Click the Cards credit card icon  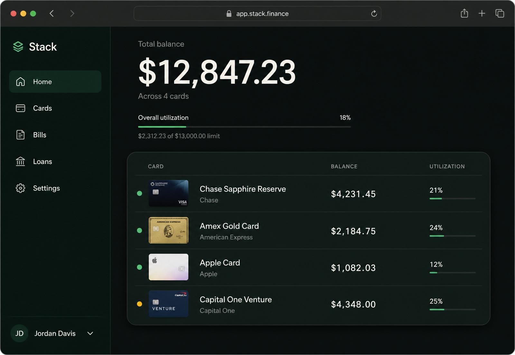pos(20,108)
